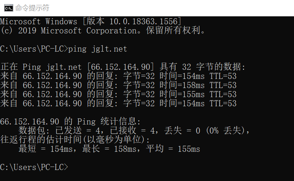Click the 平均 = 155ms statistic

coord(173,149)
